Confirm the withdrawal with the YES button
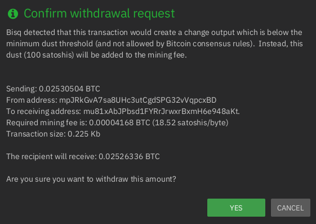The width and height of the screenshot is (316, 224). click(x=236, y=208)
